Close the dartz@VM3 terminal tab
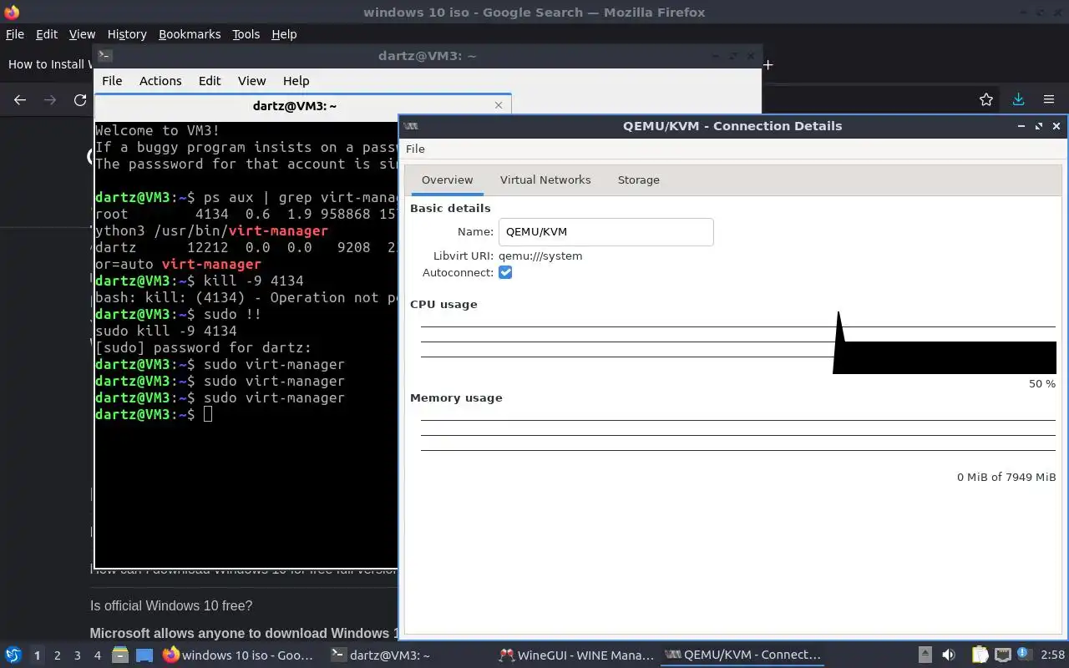Screen dimensions: 1069x668 tap(499, 105)
